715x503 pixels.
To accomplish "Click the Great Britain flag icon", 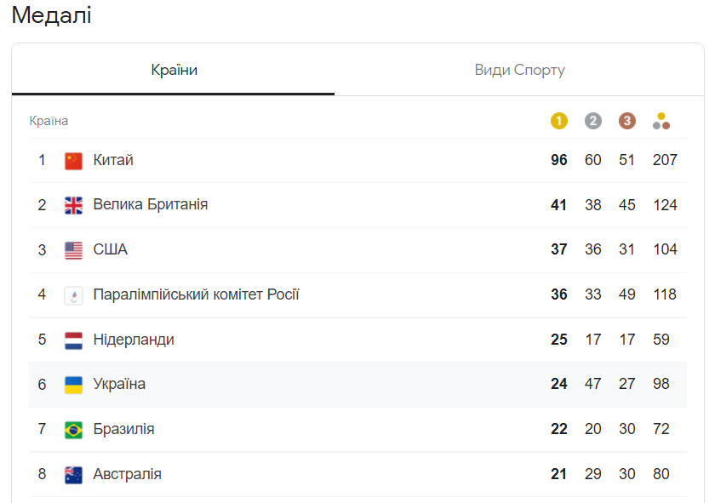I will [x=74, y=205].
